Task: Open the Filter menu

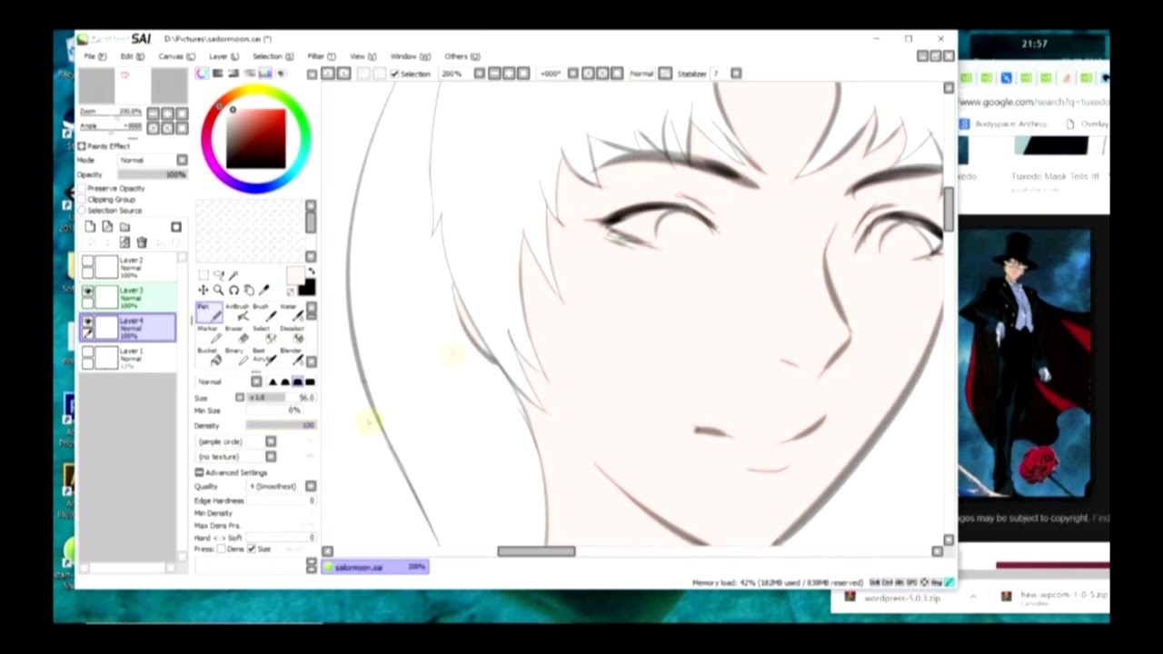Action: (x=321, y=56)
